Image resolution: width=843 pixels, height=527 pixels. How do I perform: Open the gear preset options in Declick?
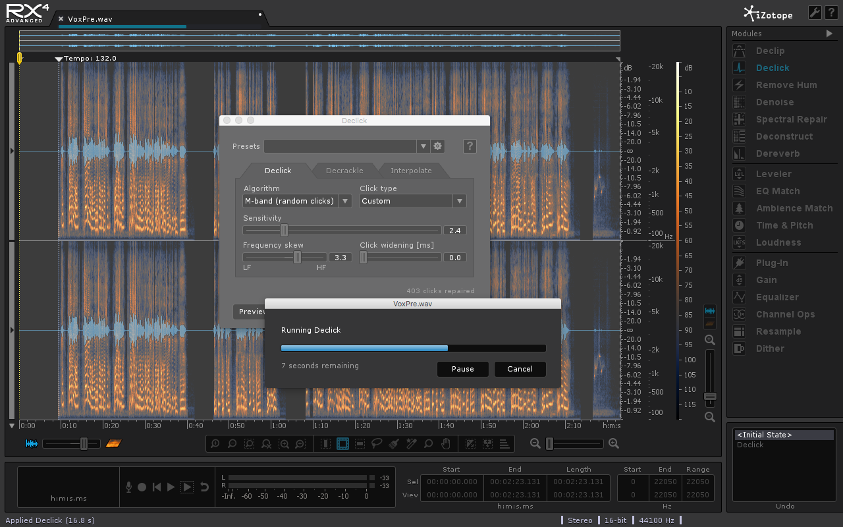[438, 146]
